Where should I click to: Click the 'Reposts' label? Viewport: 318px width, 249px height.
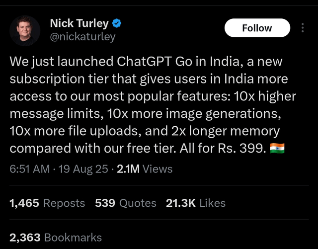tap(64, 203)
